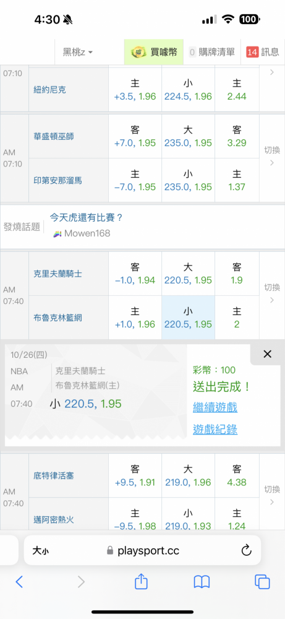Tap the 買噱幣 coin icon button

(154, 52)
